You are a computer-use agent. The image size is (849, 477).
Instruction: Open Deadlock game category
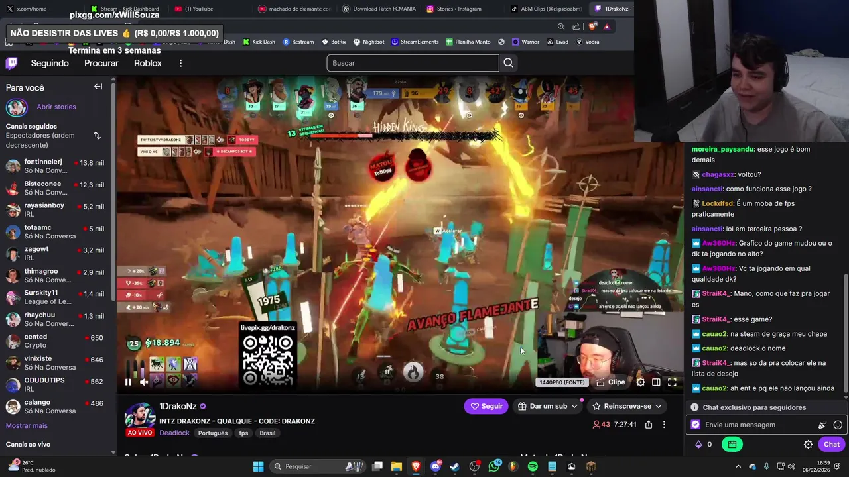[174, 433]
